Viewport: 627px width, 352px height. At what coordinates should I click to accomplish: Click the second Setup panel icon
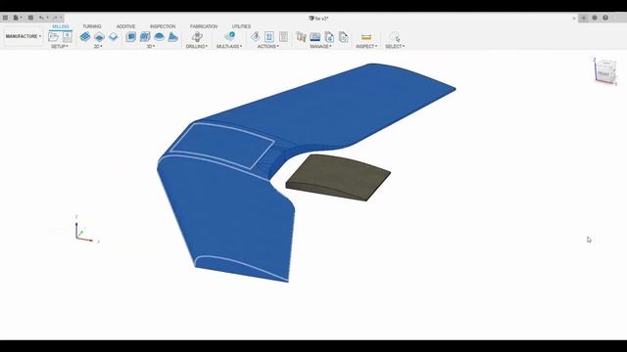(x=68, y=37)
